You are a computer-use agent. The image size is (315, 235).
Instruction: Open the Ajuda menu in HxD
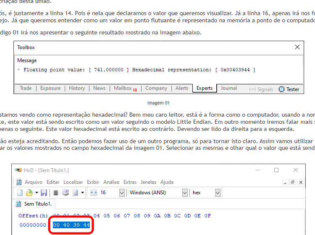coord(167,182)
